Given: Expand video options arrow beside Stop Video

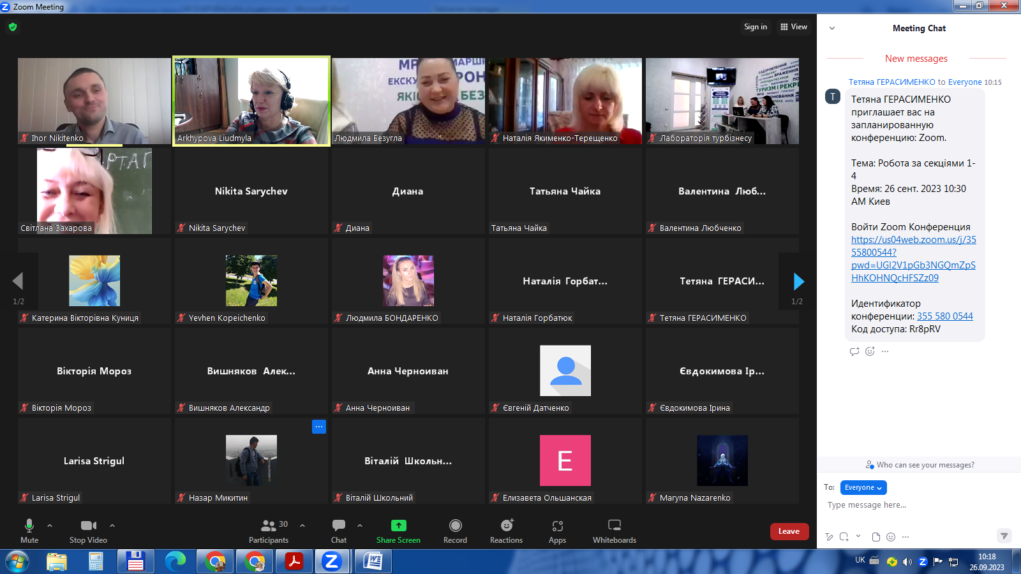Looking at the screenshot, I should point(112,526).
